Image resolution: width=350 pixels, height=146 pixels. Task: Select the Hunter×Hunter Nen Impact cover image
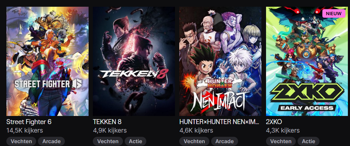click(x=220, y=61)
